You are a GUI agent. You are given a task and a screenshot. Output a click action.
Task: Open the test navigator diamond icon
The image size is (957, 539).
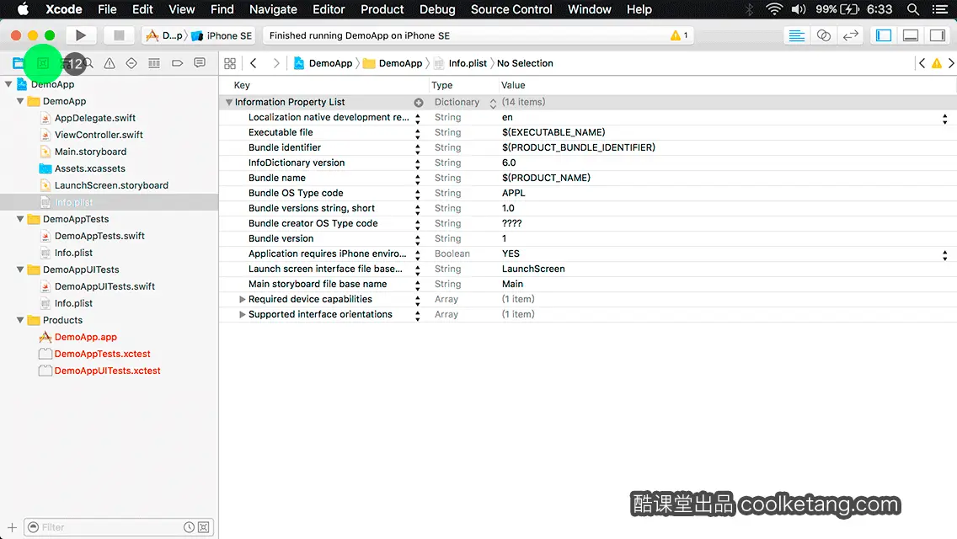click(x=131, y=63)
